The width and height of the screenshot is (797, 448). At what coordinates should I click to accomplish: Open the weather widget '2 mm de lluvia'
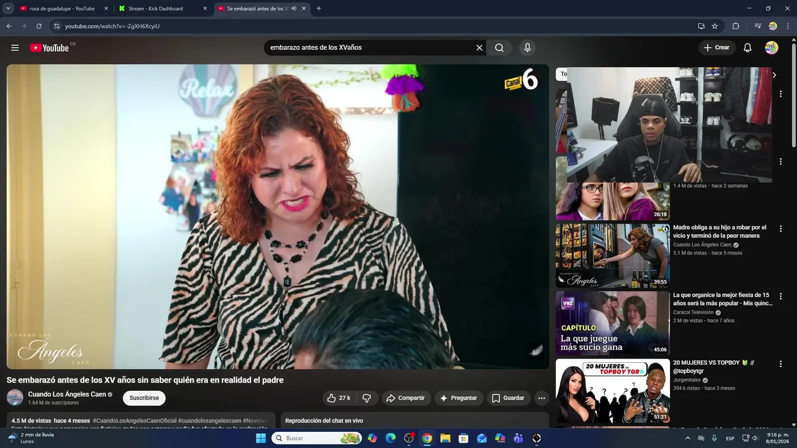pyautogui.click(x=31, y=438)
